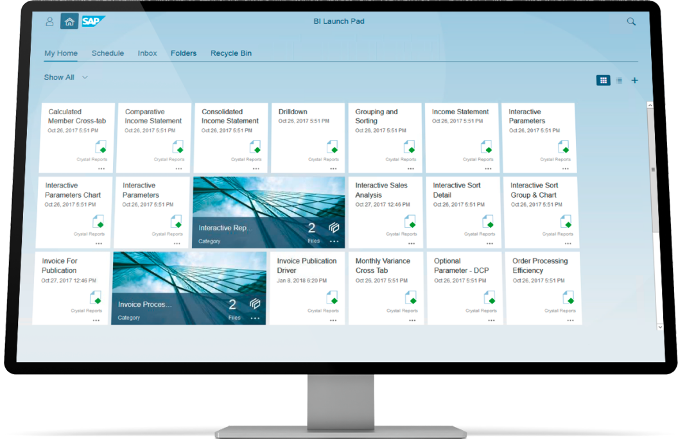This screenshot has width=678, height=439.
Task: Open more options on Invoice Proces category
Action: click(255, 318)
